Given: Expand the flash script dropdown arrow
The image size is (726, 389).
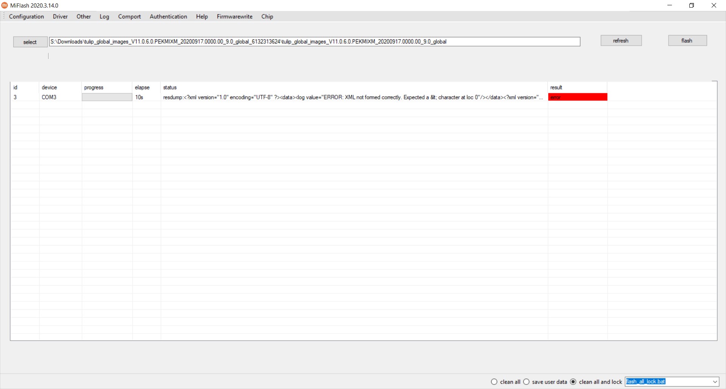Looking at the screenshot, I should pyautogui.click(x=715, y=382).
